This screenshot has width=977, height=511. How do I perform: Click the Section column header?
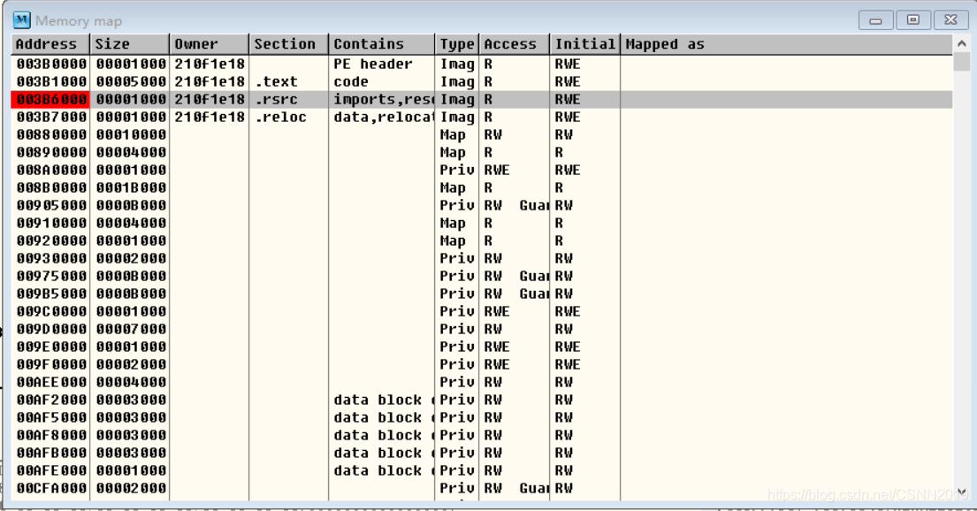(x=288, y=44)
